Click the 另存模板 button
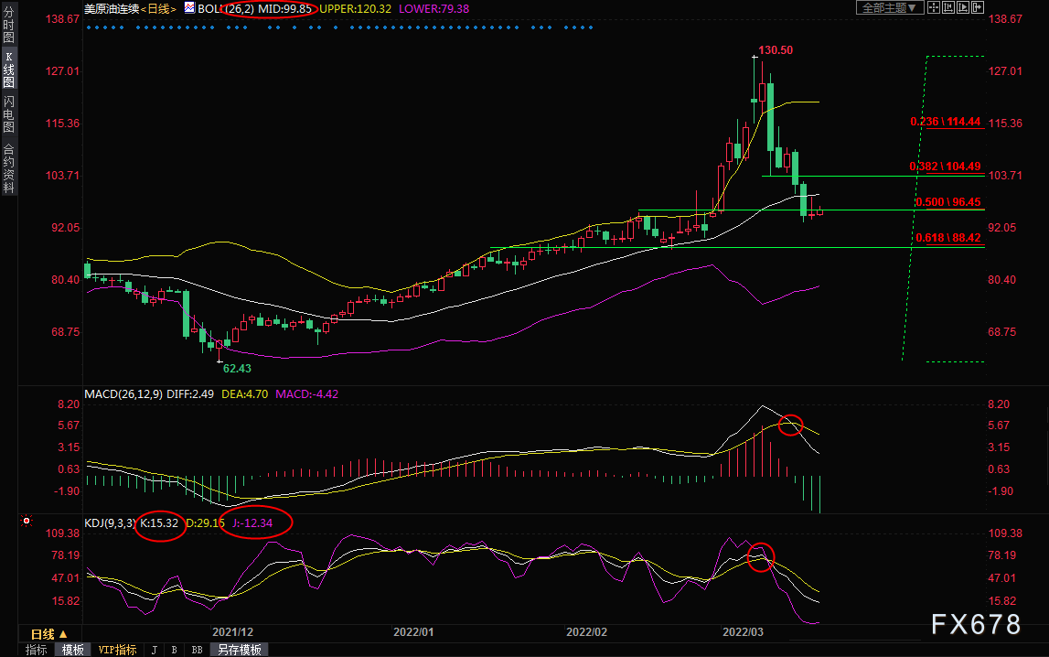Screen dimensions: 1049x657 point(239,650)
